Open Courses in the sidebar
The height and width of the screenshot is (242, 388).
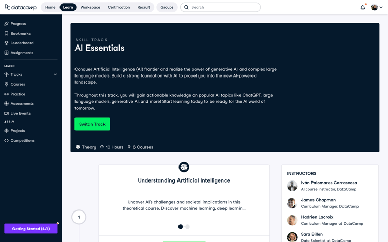pos(18,84)
